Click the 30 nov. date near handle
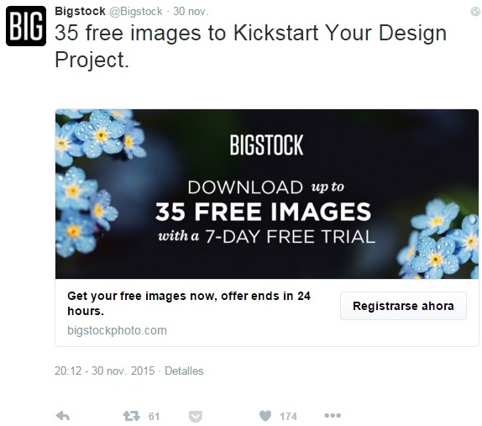482x426 pixels. [191, 12]
